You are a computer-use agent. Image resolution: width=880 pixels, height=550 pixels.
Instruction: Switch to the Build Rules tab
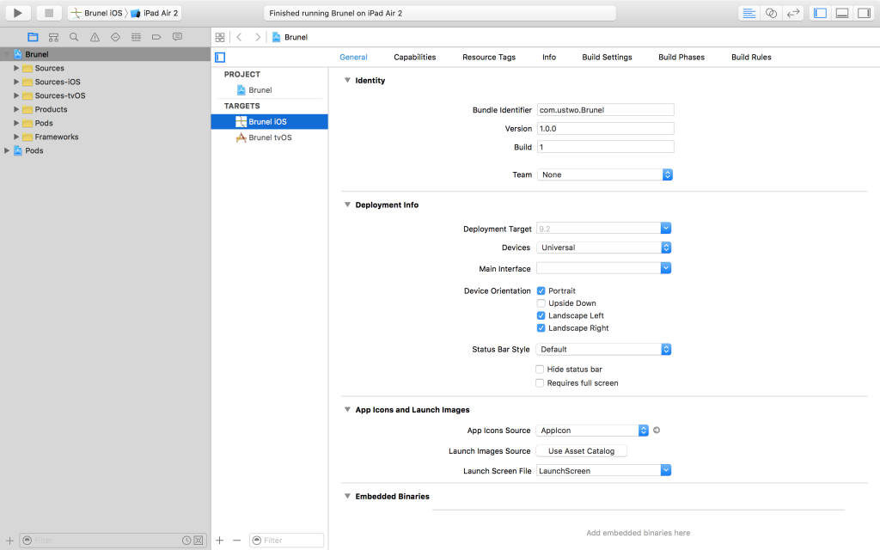pyautogui.click(x=751, y=58)
